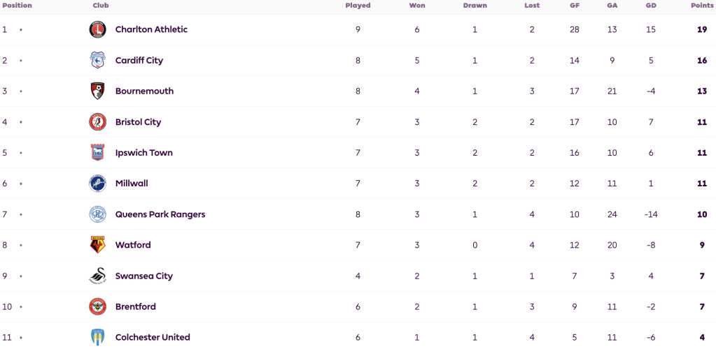Image resolution: width=716 pixels, height=349 pixels.
Task: Click the Bristol City club crest
Action: pyautogui.click(x=97, y=122)
